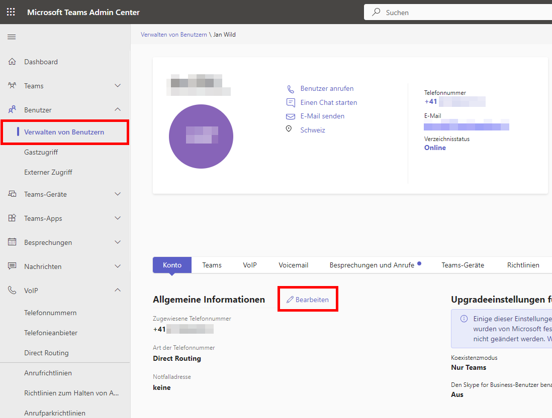
Task: Collapse the navigation hamburger menu
Action: point(12,37)
